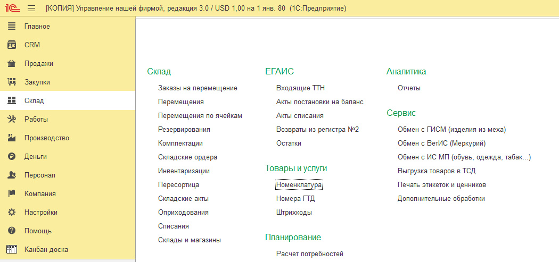Open the Пересортица link
The image size is (559, 262).
tap(178, 185)
